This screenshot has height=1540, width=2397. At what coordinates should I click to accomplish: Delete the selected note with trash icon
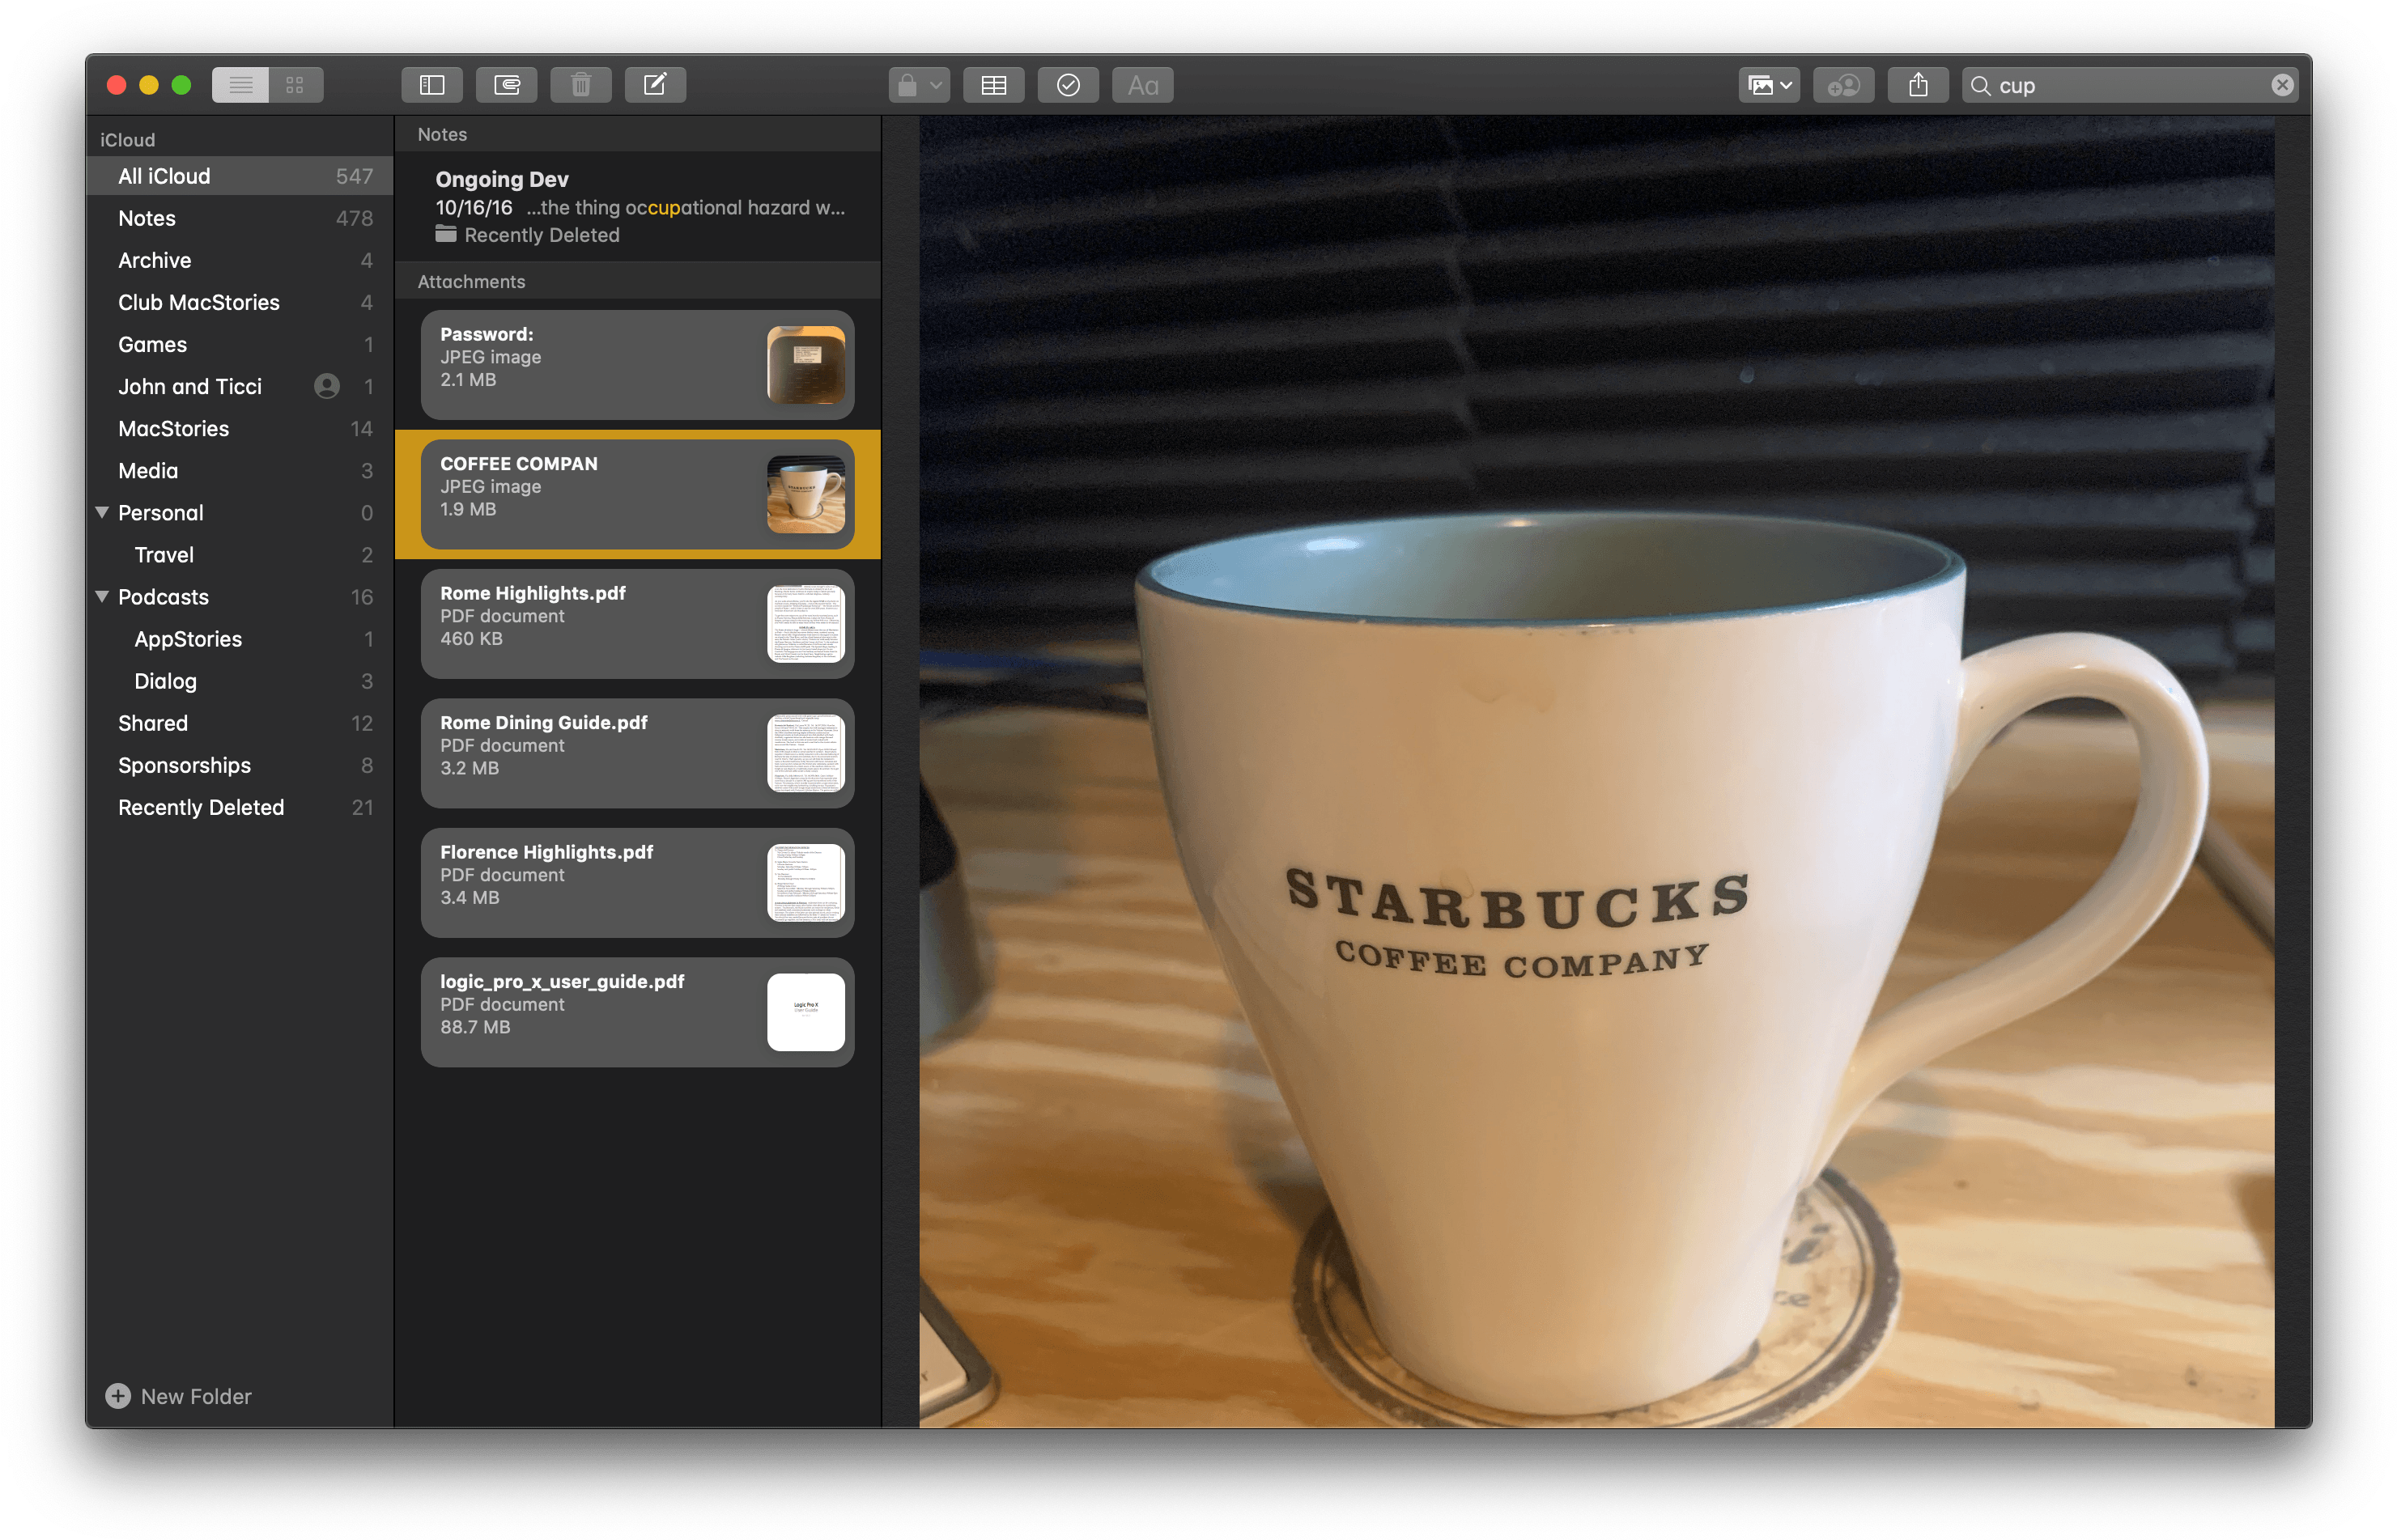(x=581, y=85)
